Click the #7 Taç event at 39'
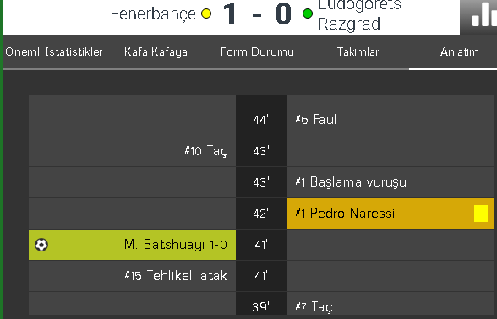The width and height of the screenshot is (497, 319). (314, 306)
